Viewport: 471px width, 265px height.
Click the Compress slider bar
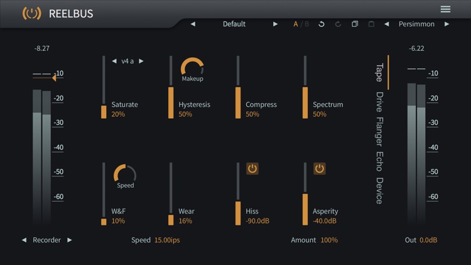click(238, 87)
